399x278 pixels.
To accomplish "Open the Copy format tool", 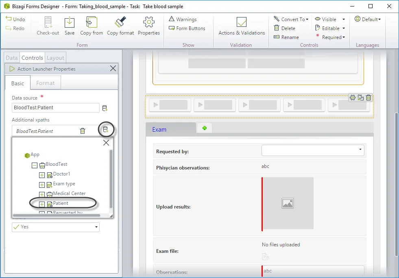I will [x=120, y=22].
